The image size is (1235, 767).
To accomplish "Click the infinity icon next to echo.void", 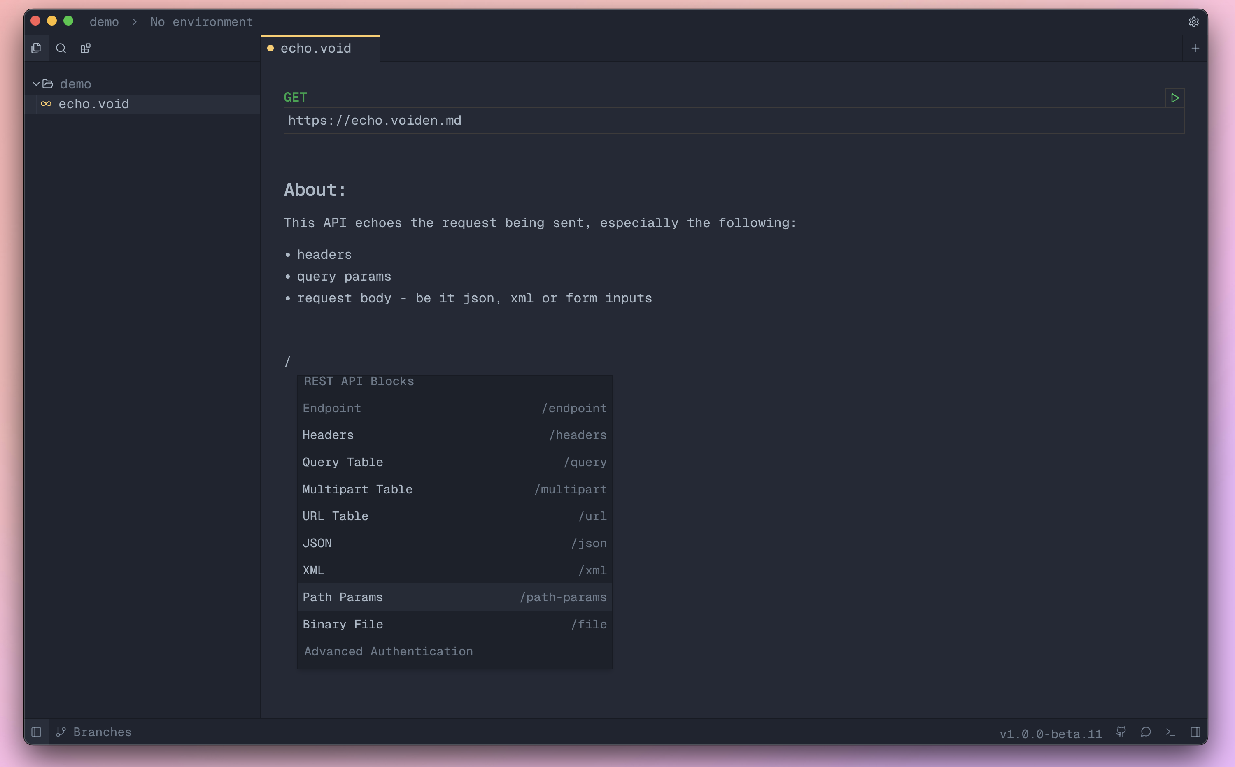I will [46, 104].
